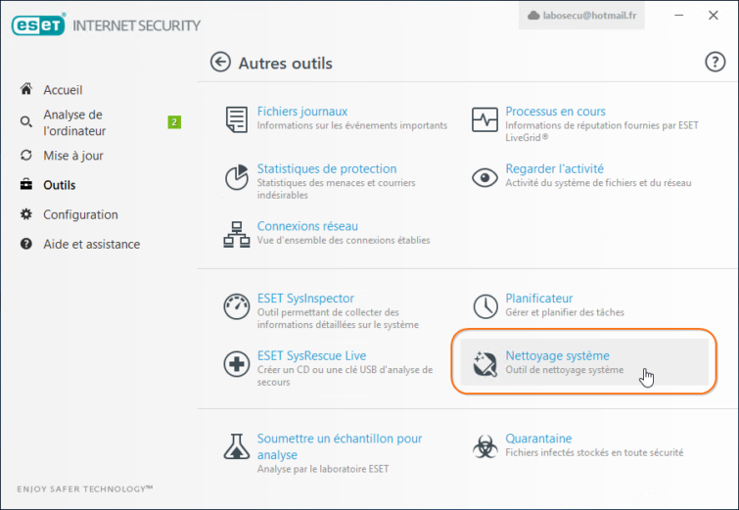The image size is (739, 510).
Task: Open the help question mark icon
Action: [x=715, y=63]
